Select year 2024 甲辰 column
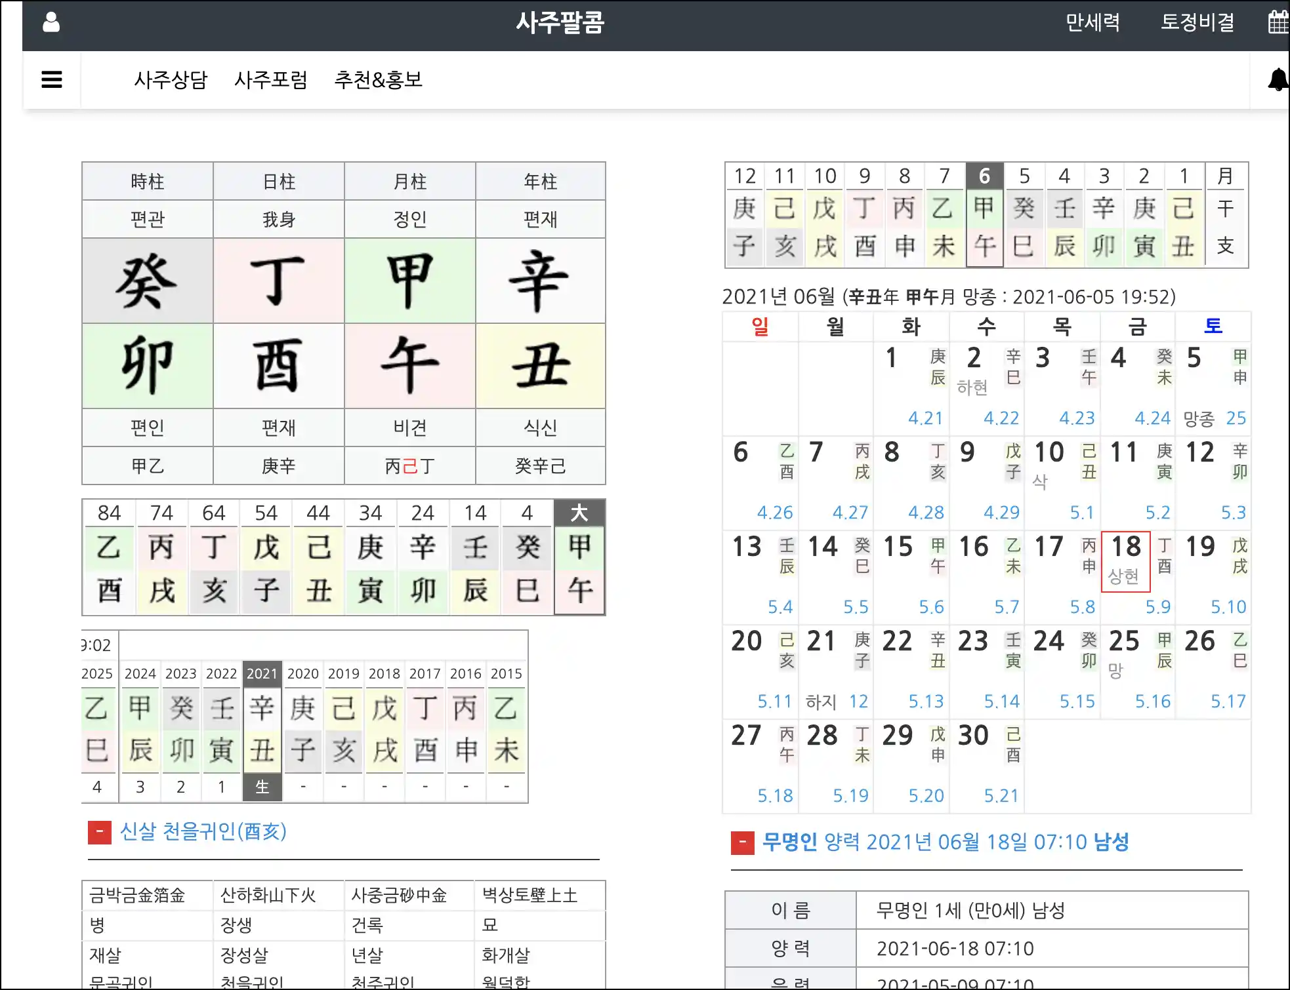The image size is (1290, 990). pos(140,731)
